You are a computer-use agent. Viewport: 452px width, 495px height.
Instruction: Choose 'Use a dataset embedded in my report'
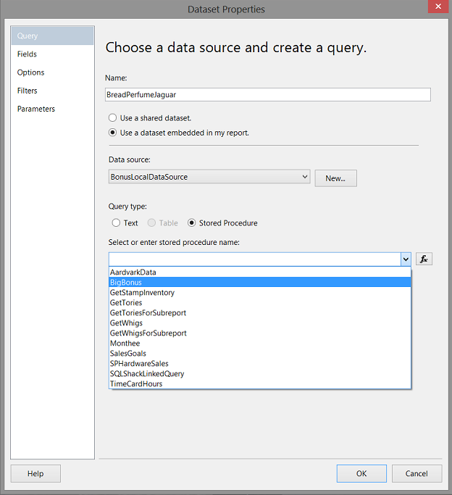(x=112, y=133)
